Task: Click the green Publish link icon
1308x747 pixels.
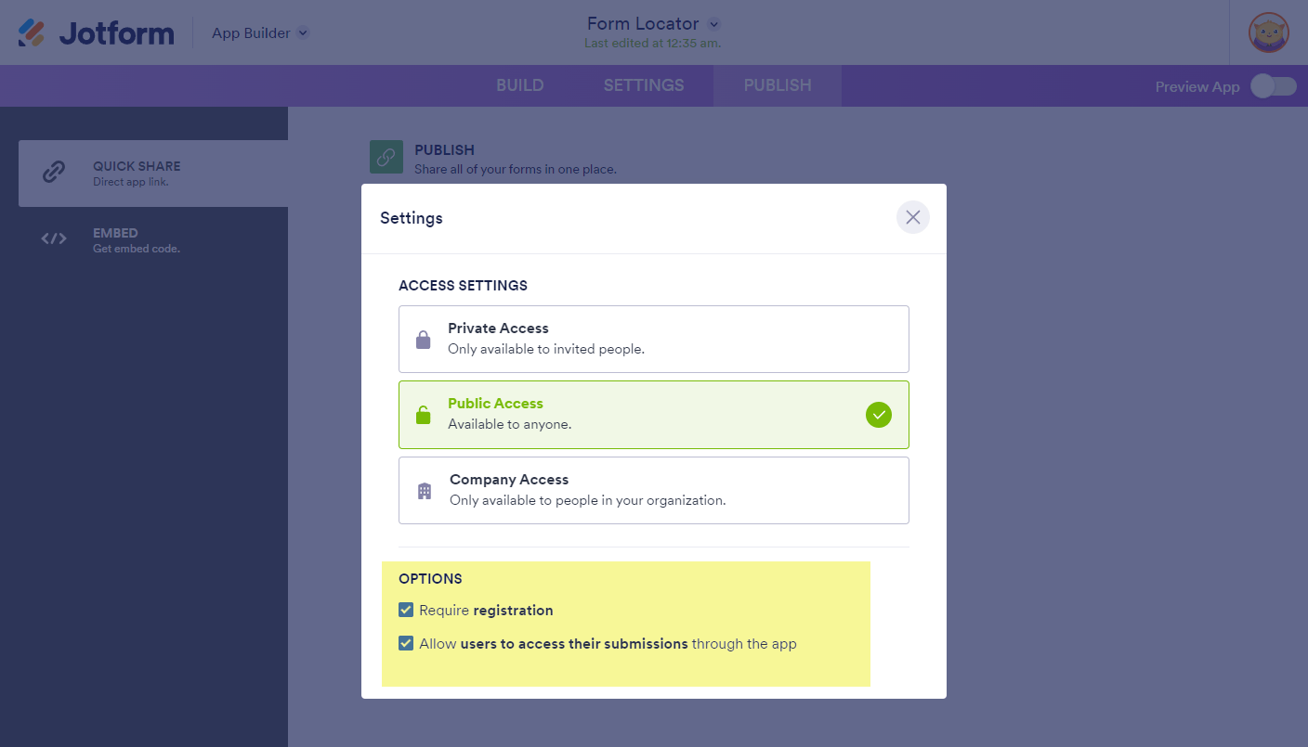Action: click(x=386, y=158)
